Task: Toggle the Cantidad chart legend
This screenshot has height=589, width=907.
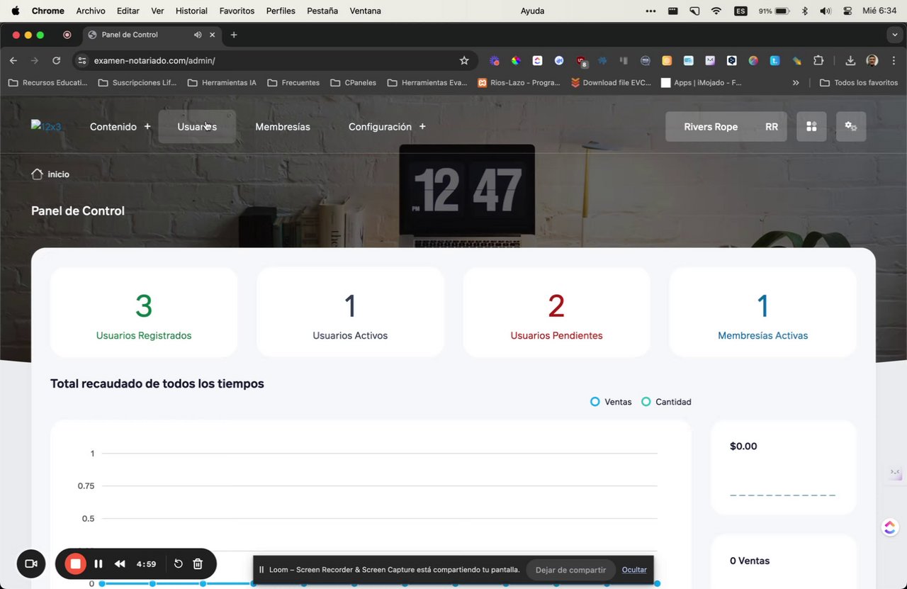Action: coord(666,402)
